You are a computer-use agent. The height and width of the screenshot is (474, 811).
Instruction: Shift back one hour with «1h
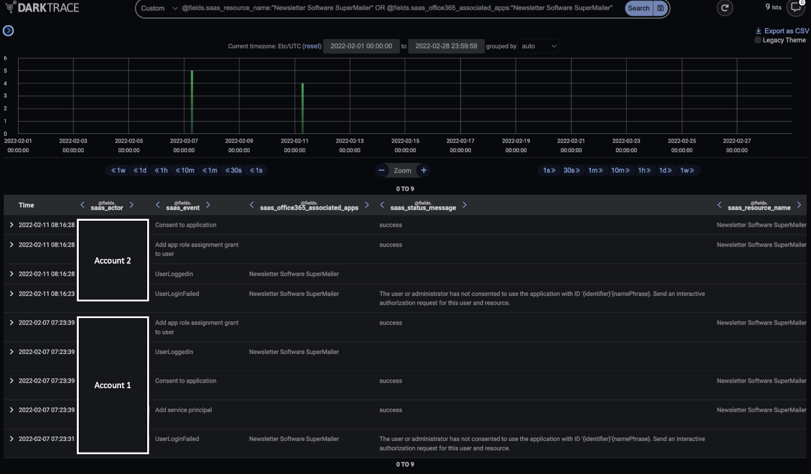161,170
